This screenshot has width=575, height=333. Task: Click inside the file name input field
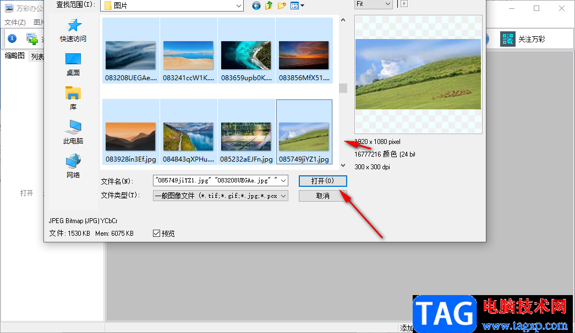(216, 181)
